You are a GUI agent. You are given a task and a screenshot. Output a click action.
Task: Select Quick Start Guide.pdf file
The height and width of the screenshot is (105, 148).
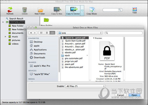(x=75, y=41)
